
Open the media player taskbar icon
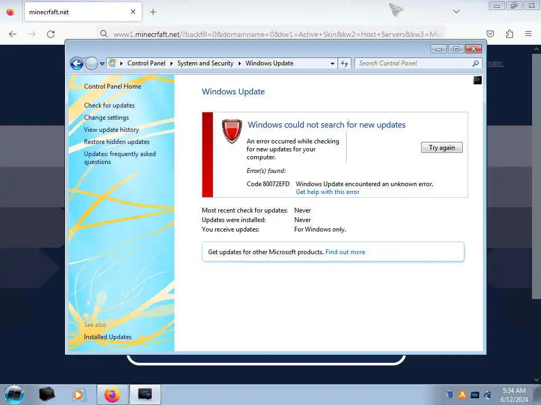click(78, 394)
